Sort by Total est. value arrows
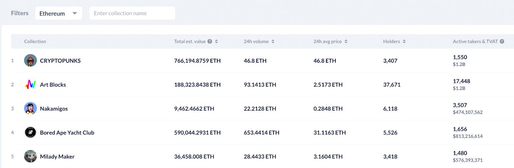Viewport: 514px width, 168px height. tap(217, 41)
